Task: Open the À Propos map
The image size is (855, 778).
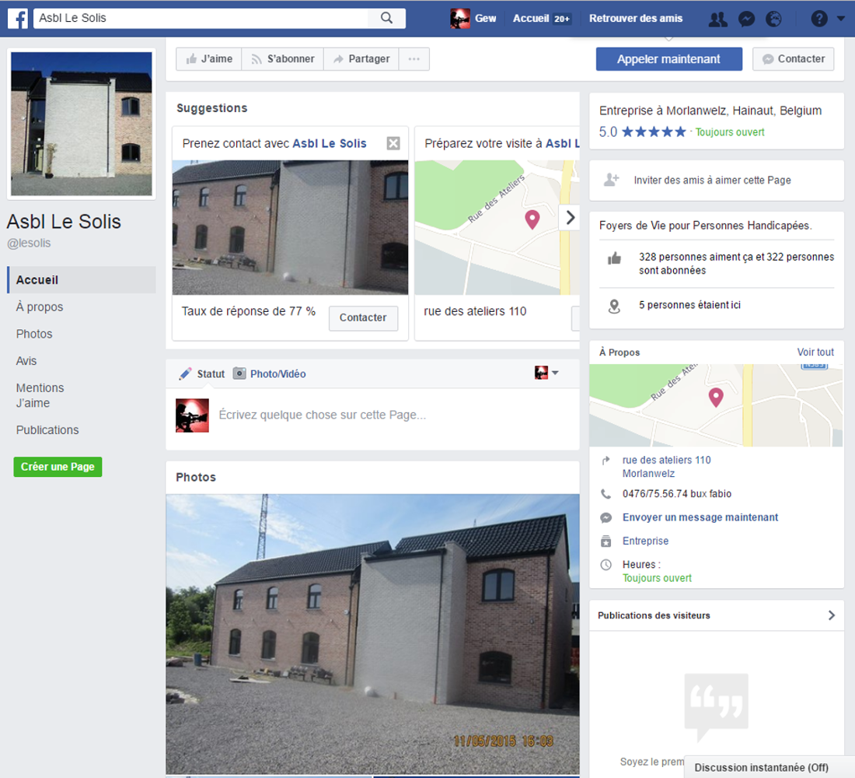Action: [x=716, y=405]
